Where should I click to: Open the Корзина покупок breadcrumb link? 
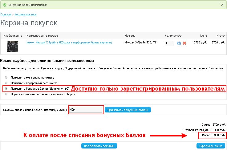pyautogui.click(x=26, y=14)
